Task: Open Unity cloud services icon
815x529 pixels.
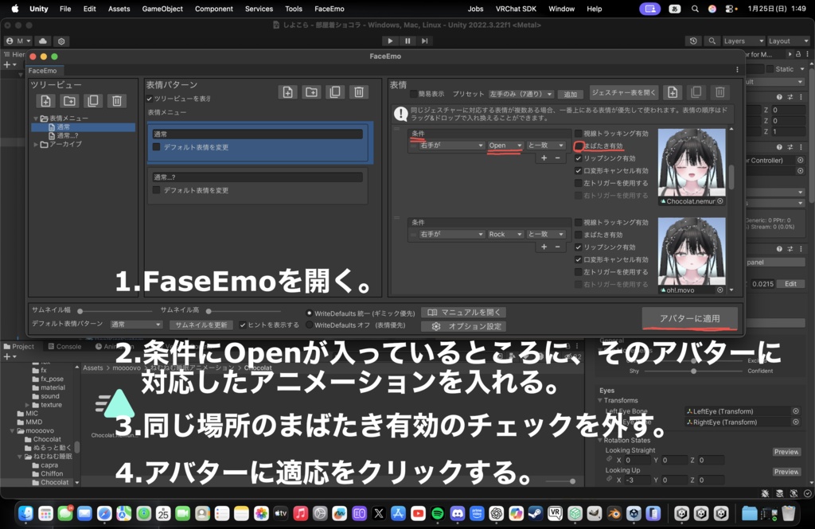Action: [x=43, y=41]
